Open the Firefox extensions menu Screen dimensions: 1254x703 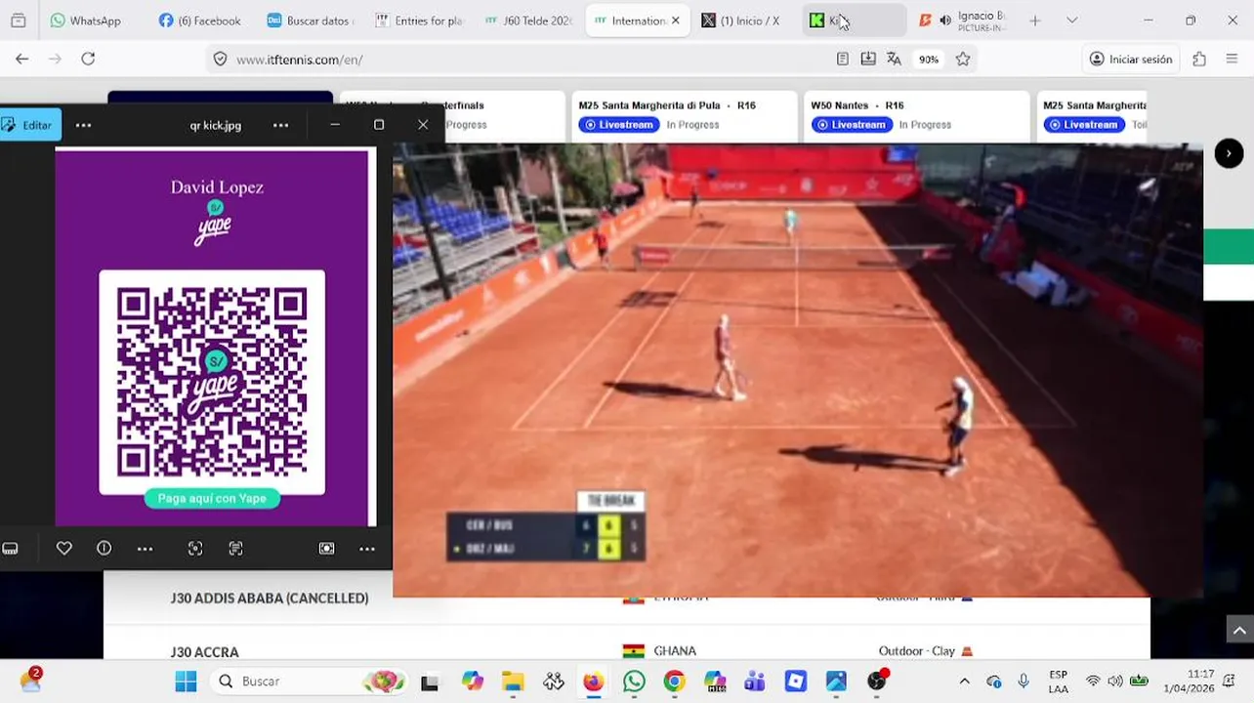tap(1200, 60)
